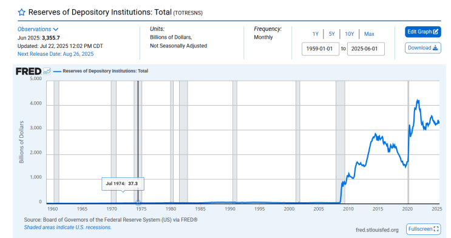Viewport: 451px width, 238px height.
Task: Click the Updated: Jul 22, 2025 text
Action: (x=60, y=46)
